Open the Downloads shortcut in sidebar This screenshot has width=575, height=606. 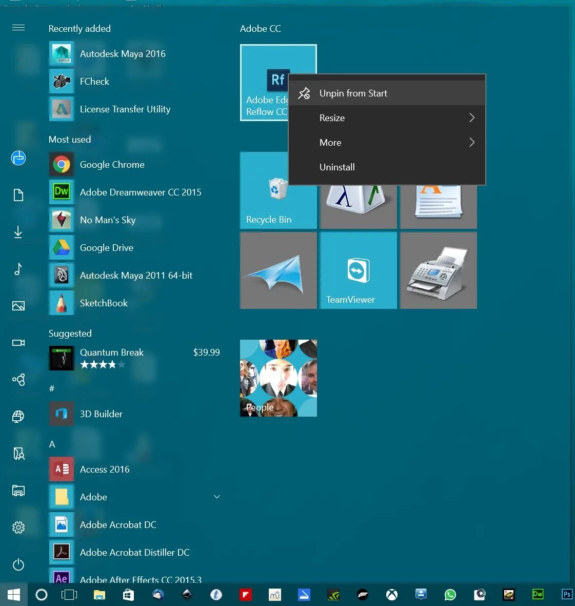(x=18, y=232)
